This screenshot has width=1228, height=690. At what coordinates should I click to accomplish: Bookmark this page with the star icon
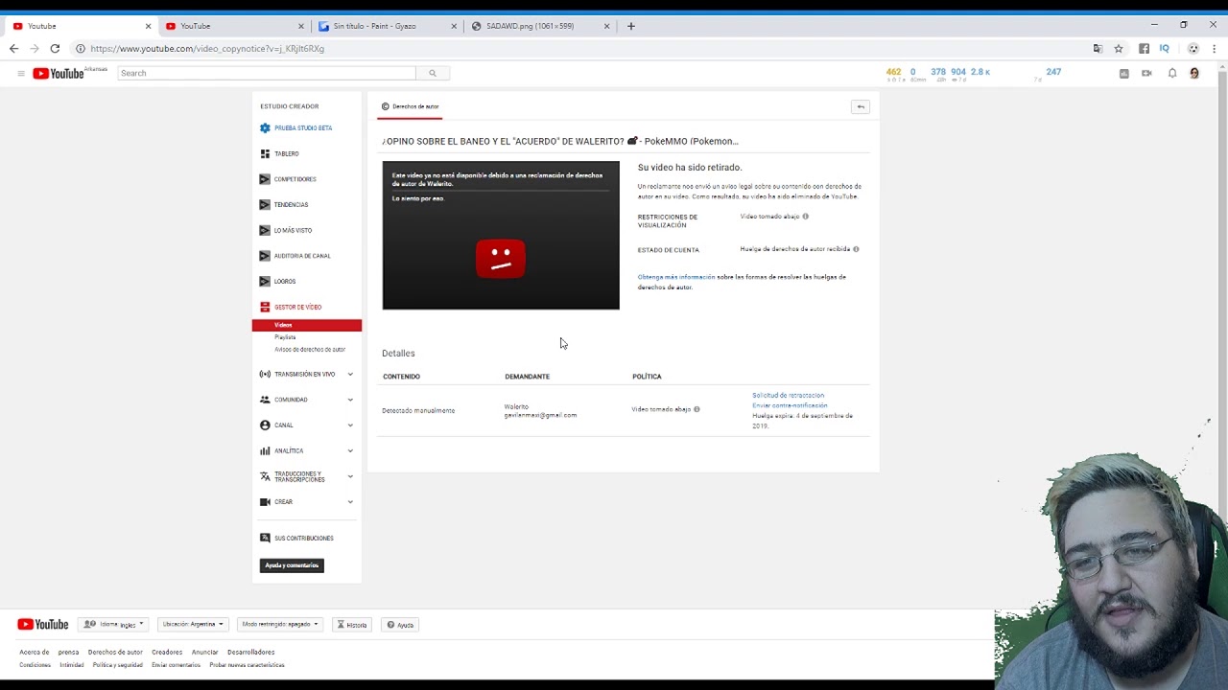point(1119,48)
